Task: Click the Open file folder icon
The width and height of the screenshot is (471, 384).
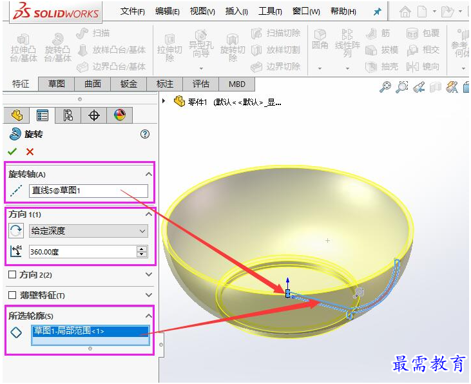Action: pyautogui.click(x=448, y=12)
